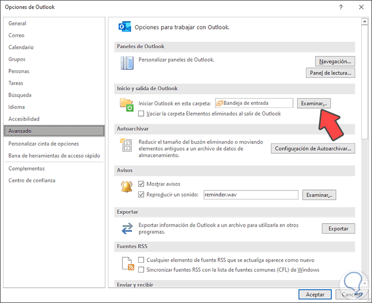Click the startup folder icon with power symbol

(127, 104)
